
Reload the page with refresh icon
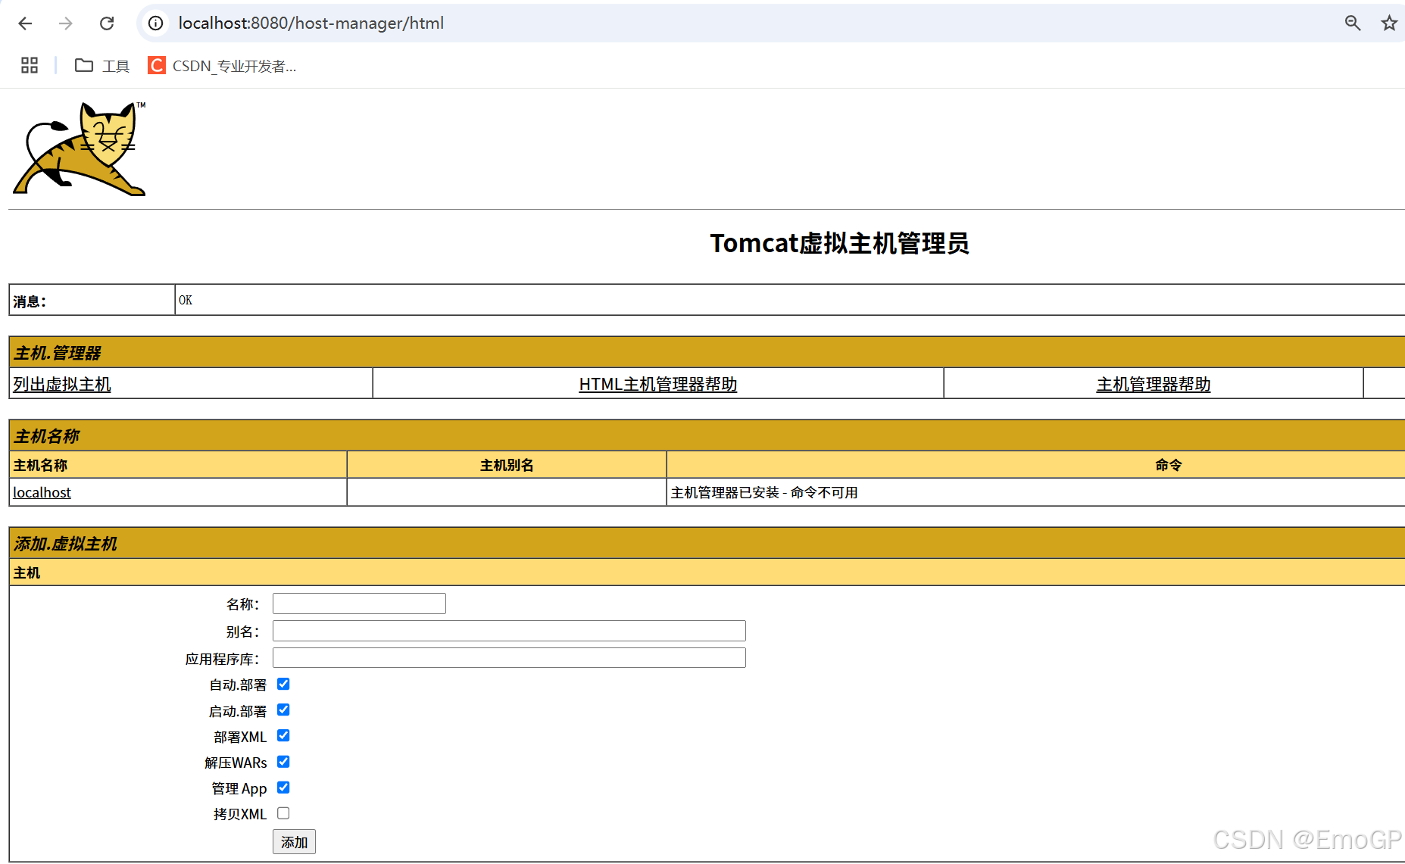coord(107,23)
